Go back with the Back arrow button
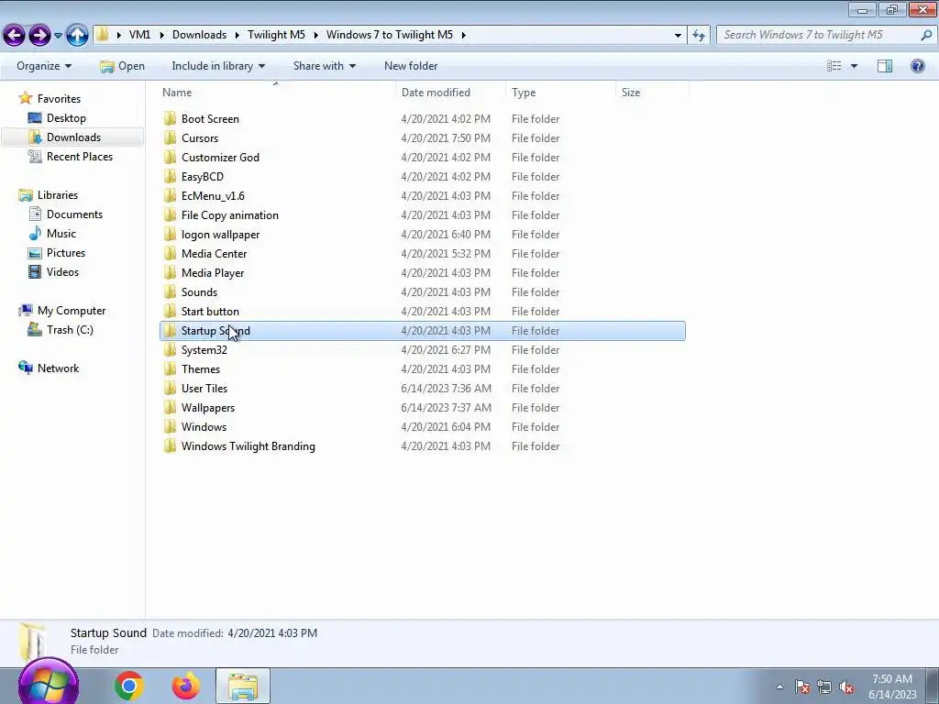939x704 pixels. tap(15, 35)
